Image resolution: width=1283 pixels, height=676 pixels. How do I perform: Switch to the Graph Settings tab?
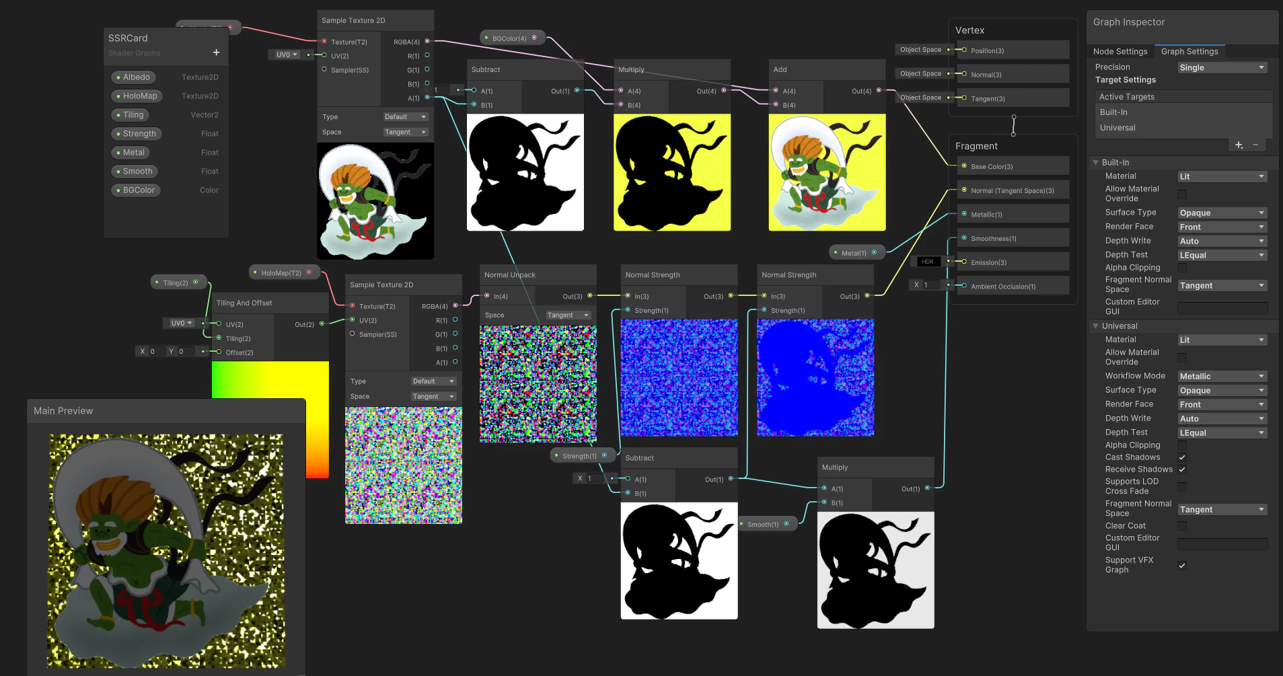1189,51
